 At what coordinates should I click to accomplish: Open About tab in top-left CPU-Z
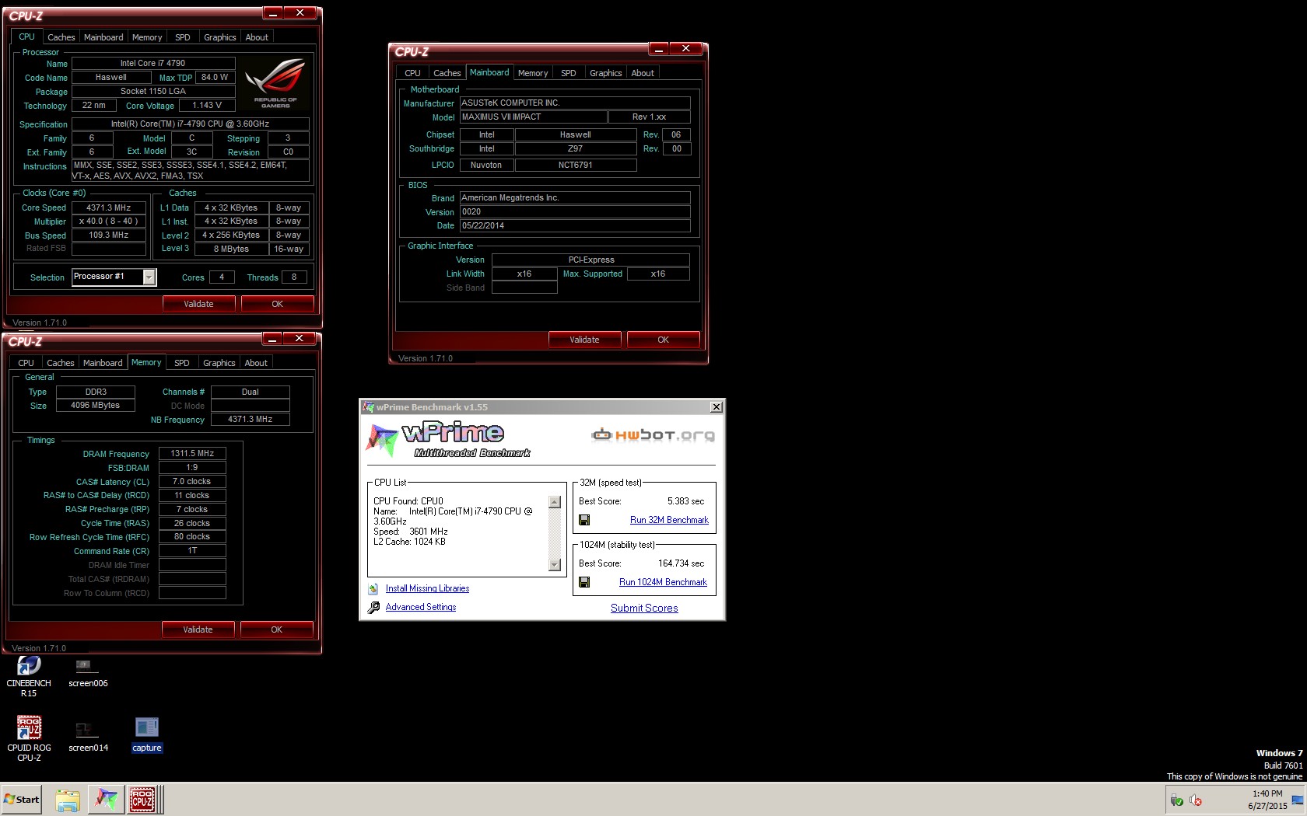257,37
